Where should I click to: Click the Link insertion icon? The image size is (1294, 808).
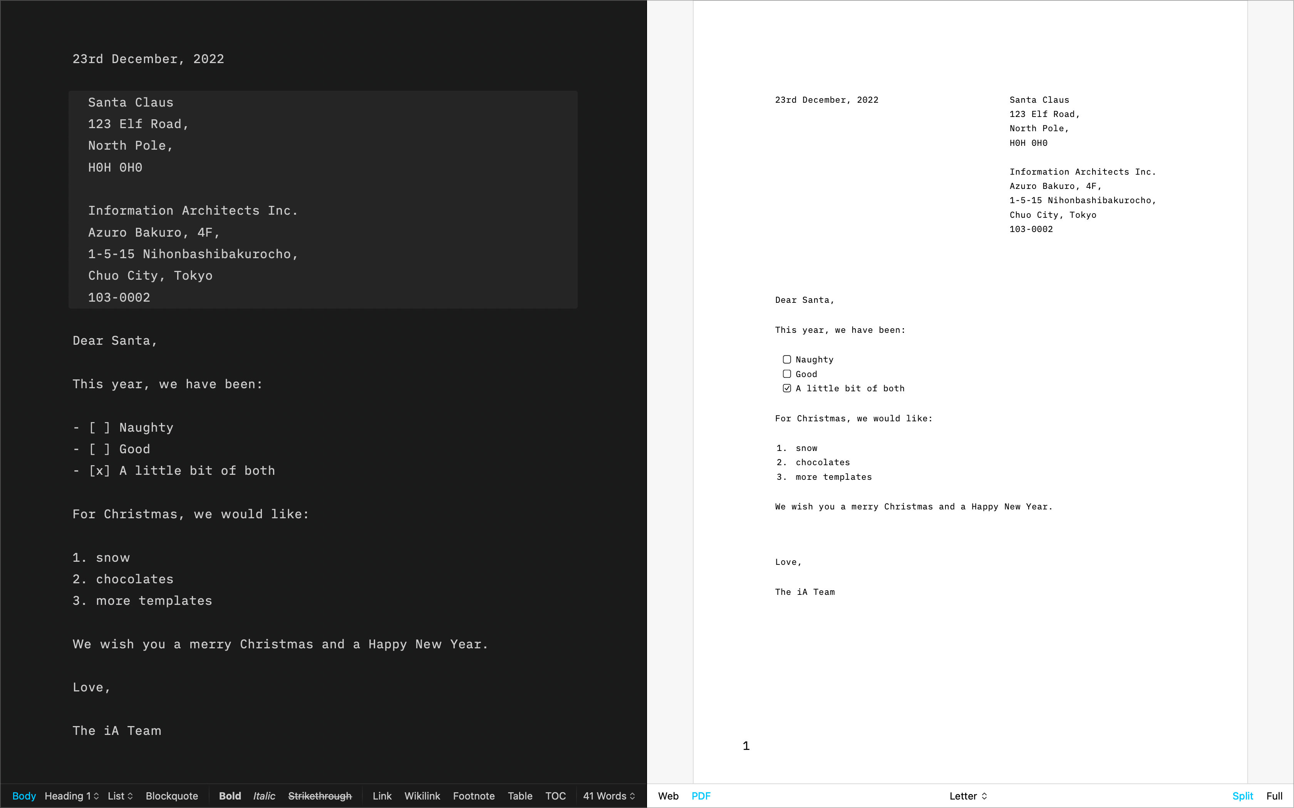coord(382,795)
